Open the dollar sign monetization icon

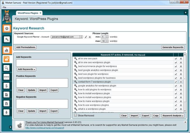(6, 86)
